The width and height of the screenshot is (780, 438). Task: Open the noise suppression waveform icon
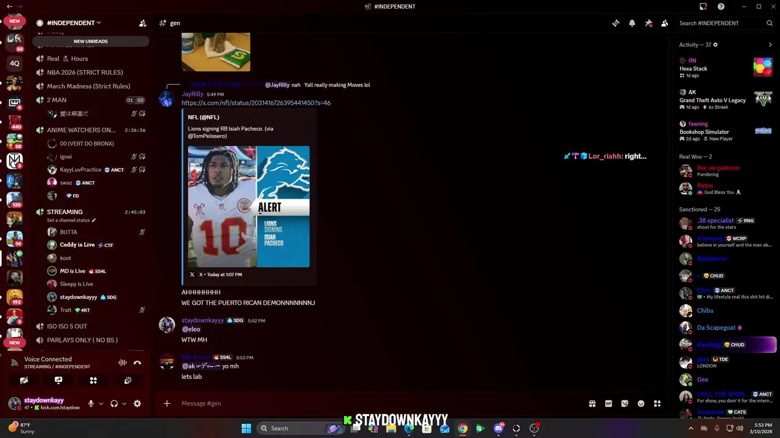(x=122, y=363)
